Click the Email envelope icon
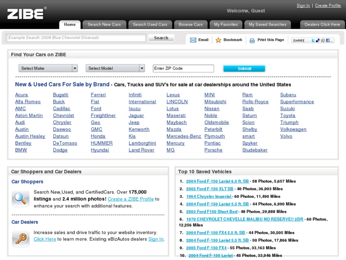 point(193,40)
